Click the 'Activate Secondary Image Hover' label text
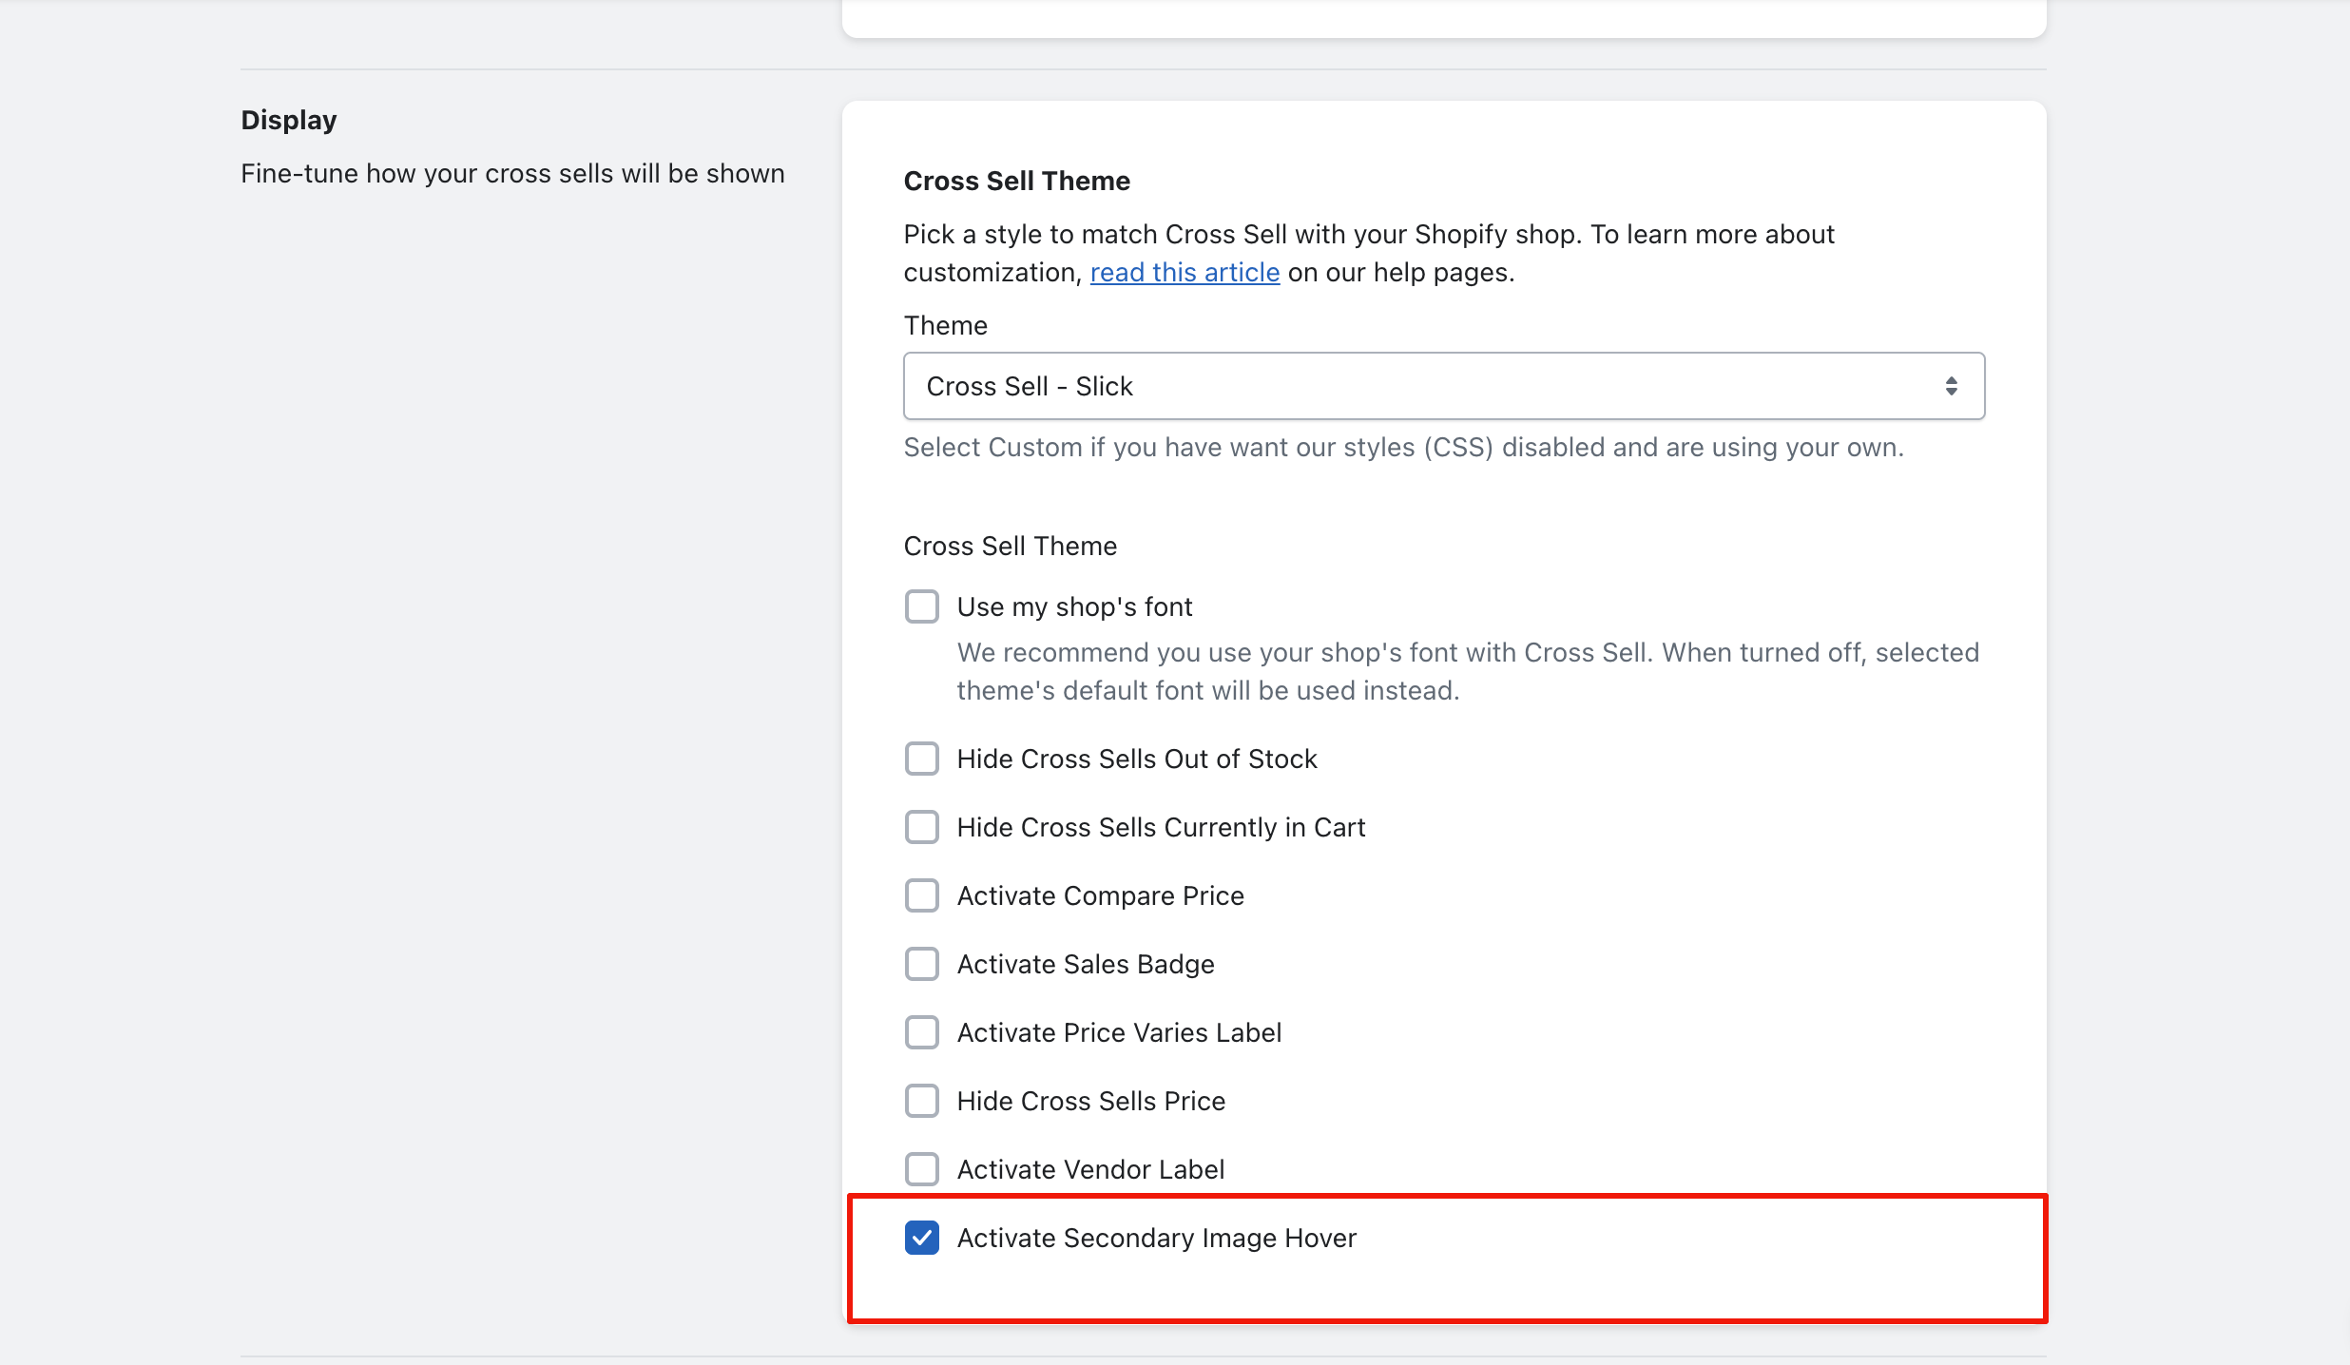 [1156, 1238]
